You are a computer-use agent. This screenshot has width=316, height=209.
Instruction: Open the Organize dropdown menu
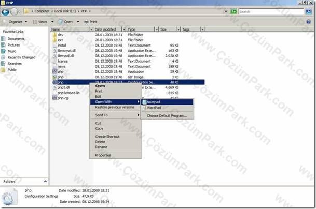point(18,22)
